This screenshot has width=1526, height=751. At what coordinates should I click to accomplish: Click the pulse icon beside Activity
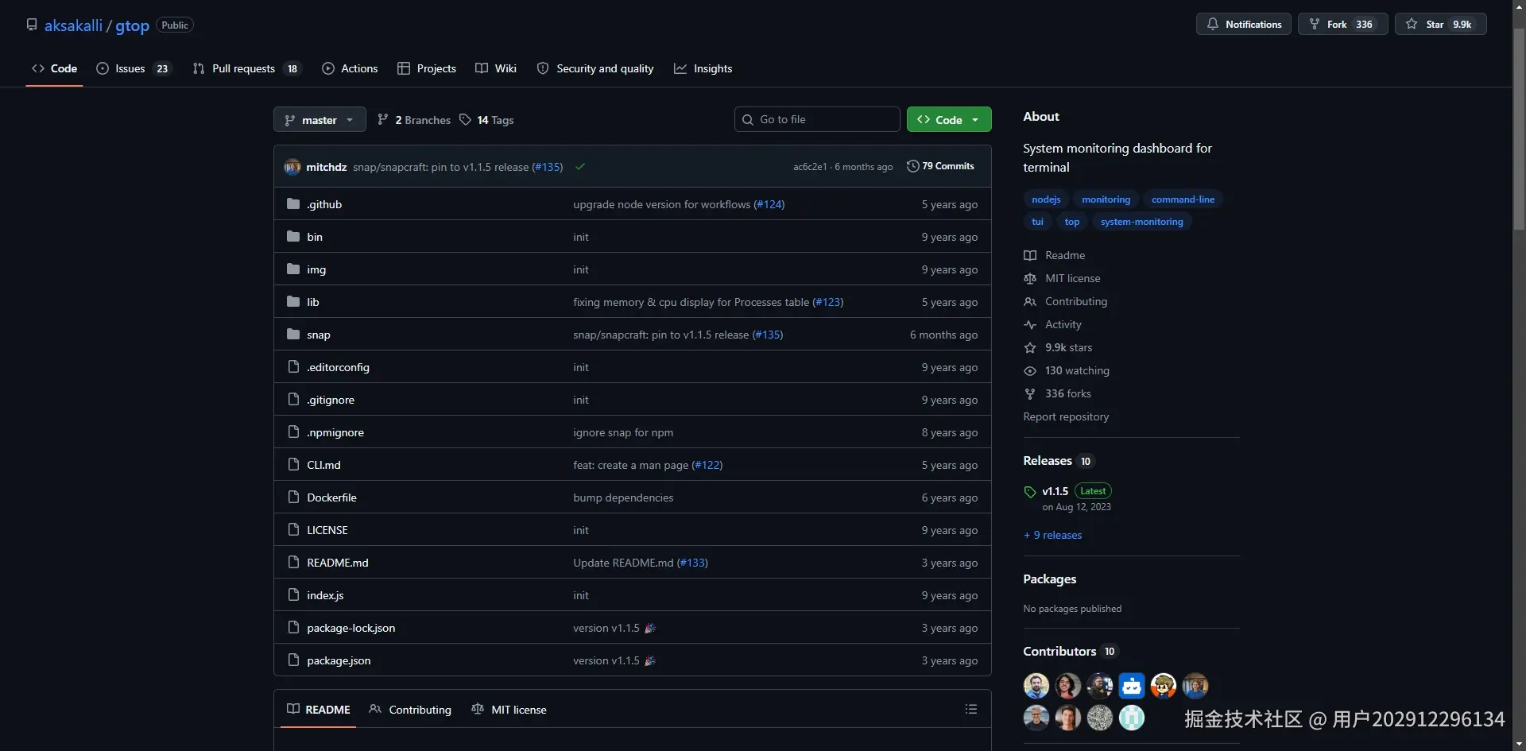(x=1030, y=325)
